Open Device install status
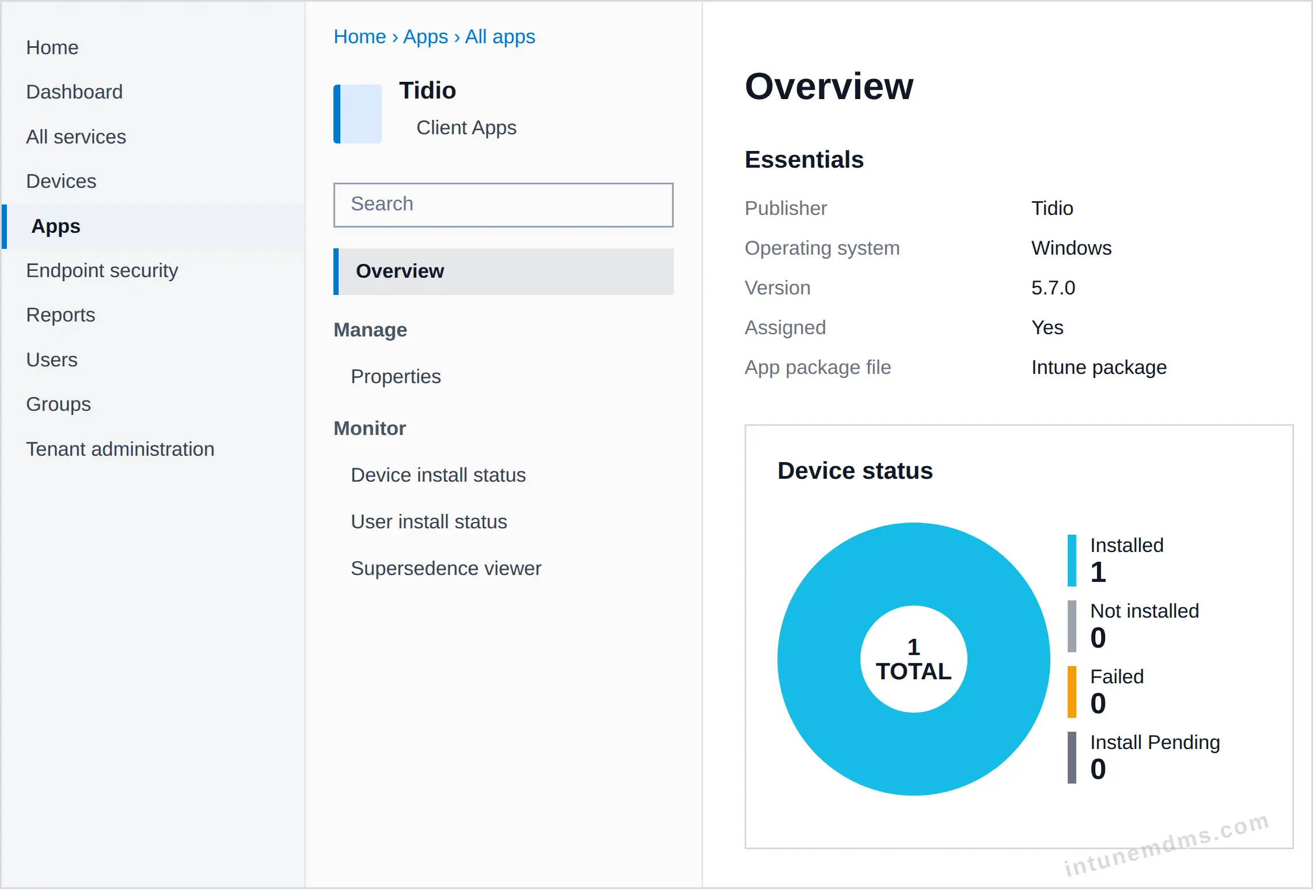Image resolution: width=1313 pixels, height=889 pixels. click(x=438, y=475)
